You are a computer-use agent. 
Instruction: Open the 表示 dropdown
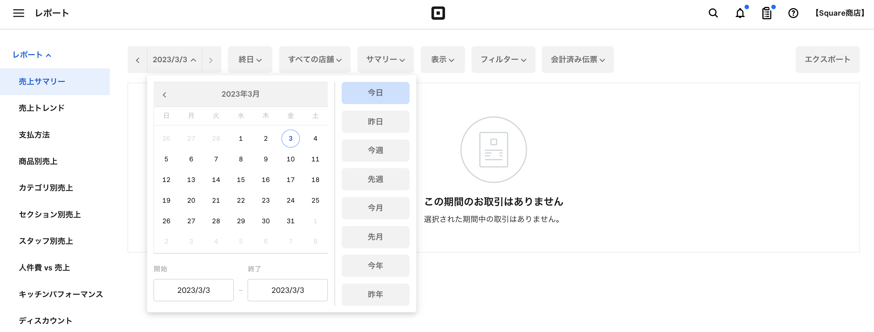click(x=443, y=60)
